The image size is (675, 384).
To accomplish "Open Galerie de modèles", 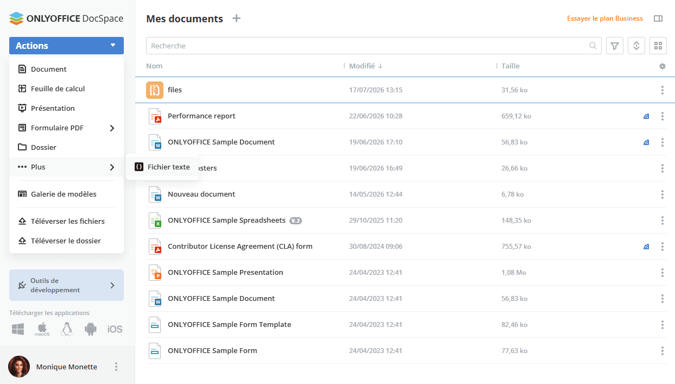I will (66, 194).
